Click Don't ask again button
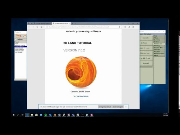This screenshot has width=180, height=135. pos(118,107)
